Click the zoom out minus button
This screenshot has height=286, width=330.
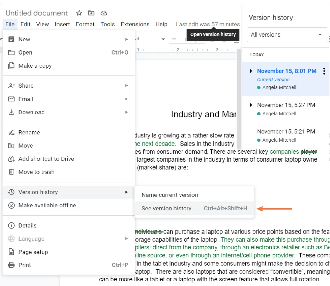click(x=174, y=39)
